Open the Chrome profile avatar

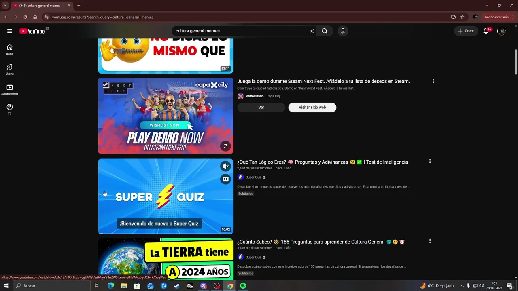pyautogui.click(x=475, y=17)
